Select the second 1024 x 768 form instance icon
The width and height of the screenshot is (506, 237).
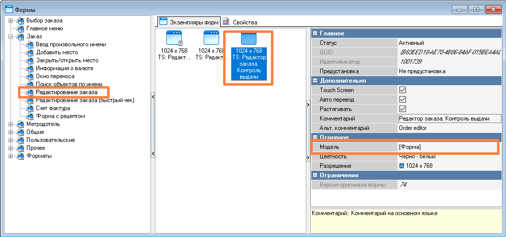[211, 38]
